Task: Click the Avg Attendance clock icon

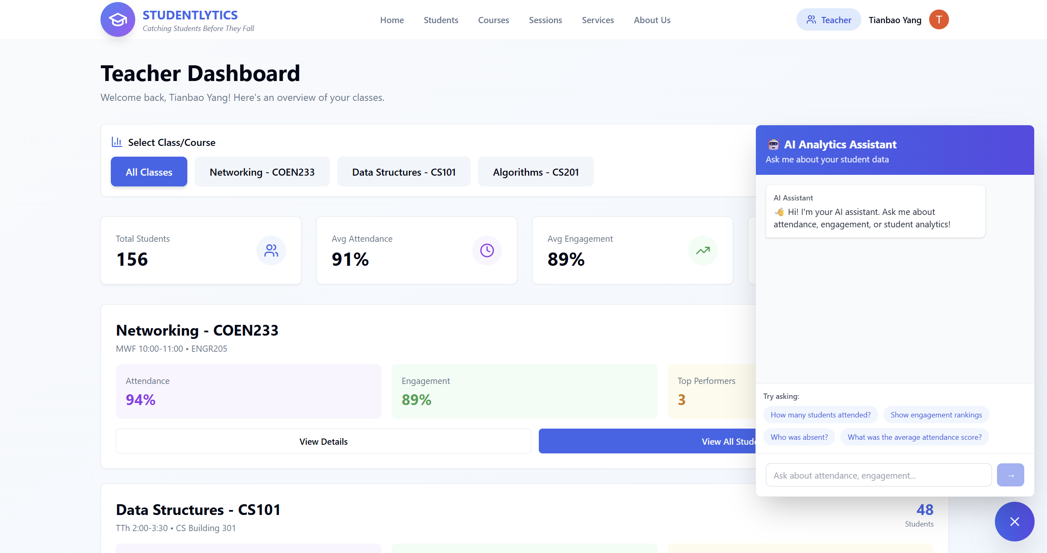Action: point(487,250)
